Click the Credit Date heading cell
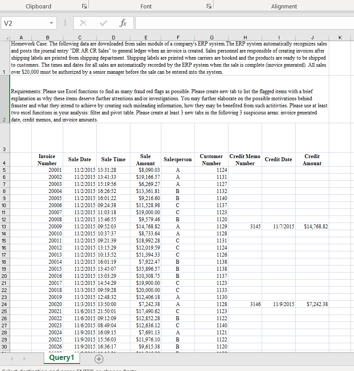The width and height of the screenshot is (354, 371). coord(278,160)
